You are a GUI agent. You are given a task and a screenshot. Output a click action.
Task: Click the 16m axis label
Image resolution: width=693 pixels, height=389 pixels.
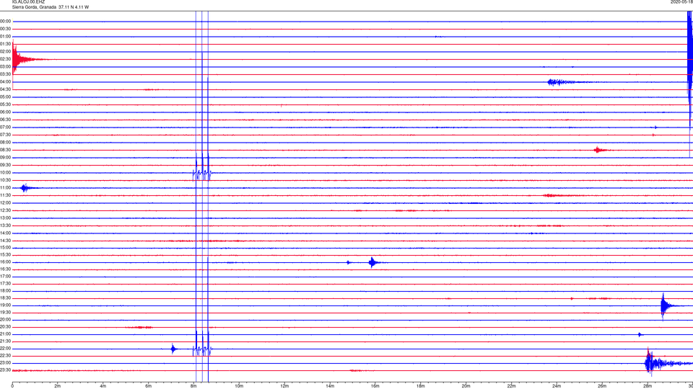pyautogui.click(x=375, y=386)
